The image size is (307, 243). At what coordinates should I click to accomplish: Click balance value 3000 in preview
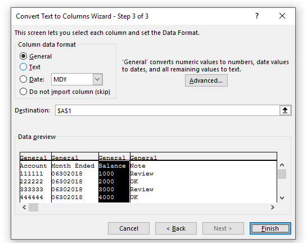pyautogui.click(x=106, y=189)
